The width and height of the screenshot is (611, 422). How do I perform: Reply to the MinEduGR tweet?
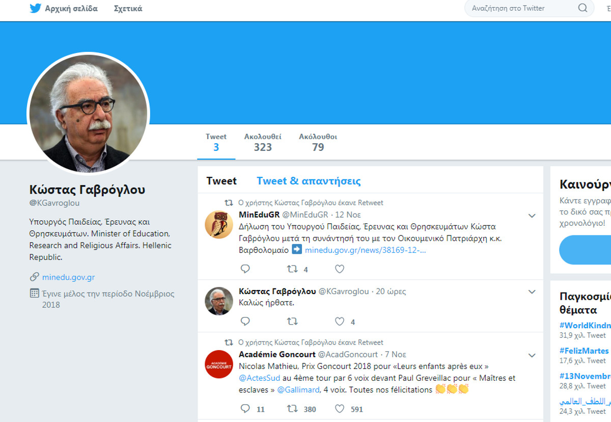tap(245, 269)
